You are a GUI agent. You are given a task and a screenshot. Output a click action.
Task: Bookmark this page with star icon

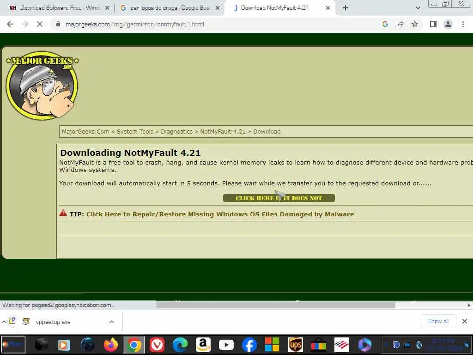[x=415, y=24]
